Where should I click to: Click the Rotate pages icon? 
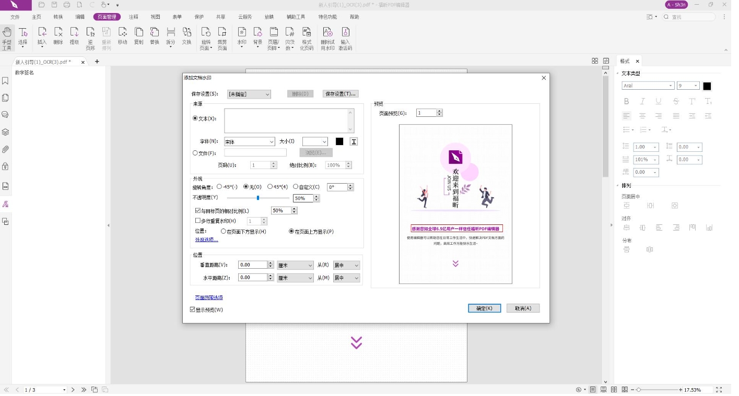(x=206, y=38)
